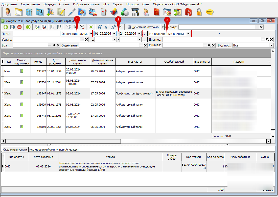Clear the Услуга field with X

[86, 39]
